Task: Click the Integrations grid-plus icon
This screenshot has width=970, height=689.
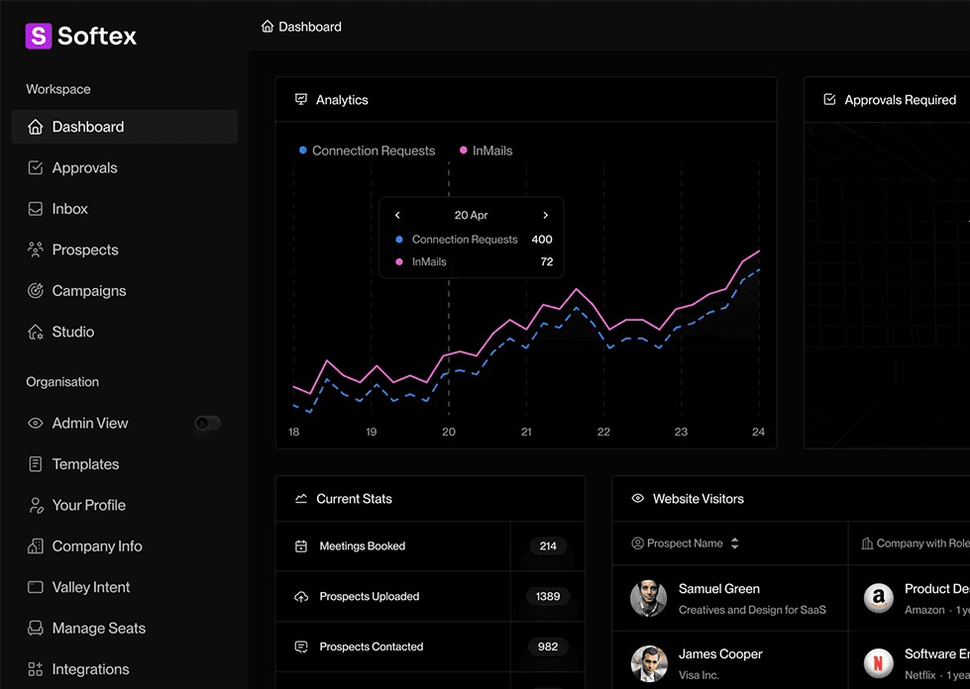Action: [36, 669]
